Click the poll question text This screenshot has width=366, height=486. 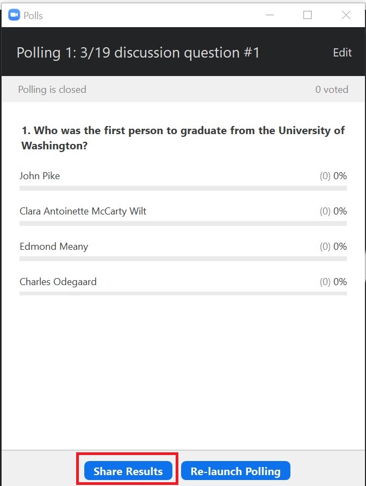[183, 138]
